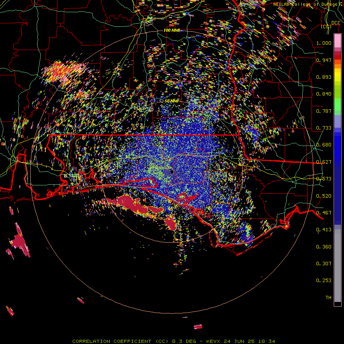Click the 100 NMI range ring label
This screenshot has height=344, width=344.
tap(172, 30)
